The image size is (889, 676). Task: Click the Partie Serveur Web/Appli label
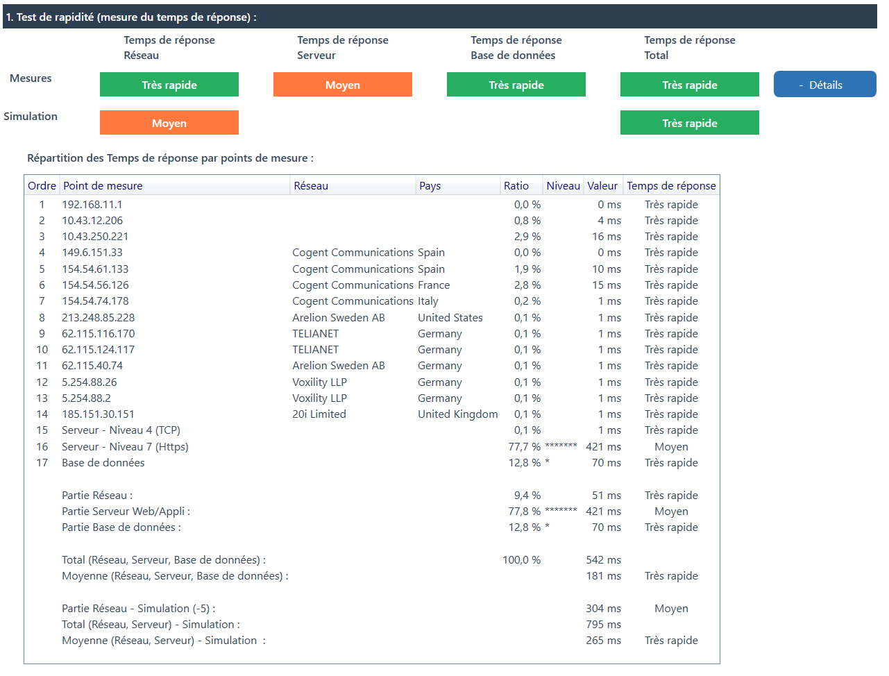pyautogui.click(x=126, y=512)
